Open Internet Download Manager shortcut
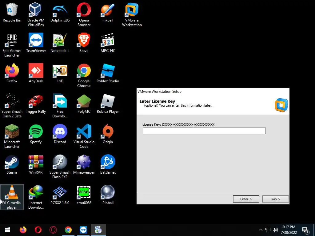 click(36, 197)
